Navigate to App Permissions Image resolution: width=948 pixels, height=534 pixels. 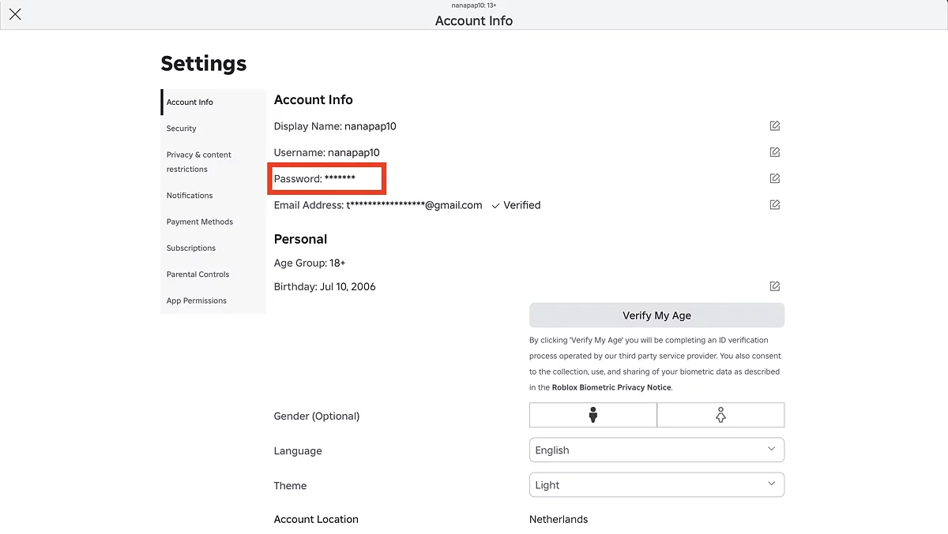click(x=197, y=301)
